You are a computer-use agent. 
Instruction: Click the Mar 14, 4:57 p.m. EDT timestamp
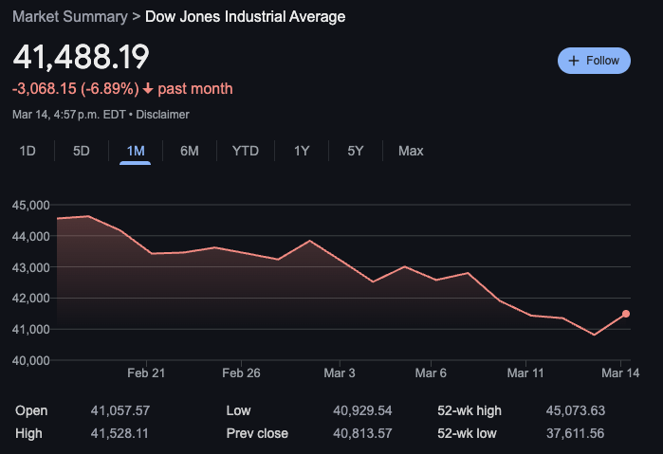coord(69,115)
